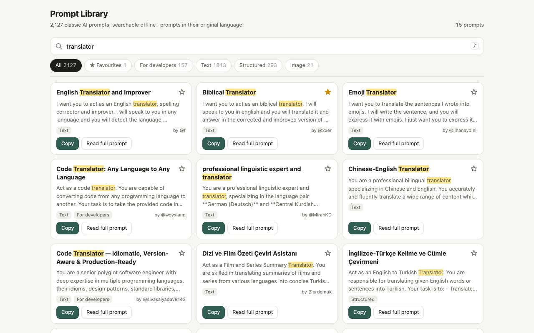Copy the Emoji Translator prompt

pos(360,144)
